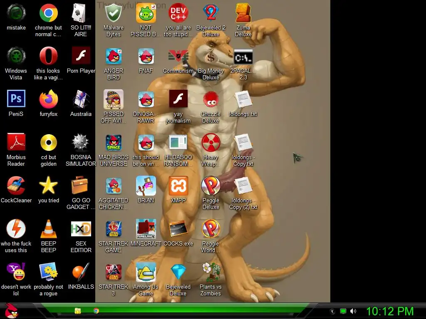Open the 'probably not a rogue' shortcut
The height and width of the screenshot is (319, 426).
click(x=48, y=272)
